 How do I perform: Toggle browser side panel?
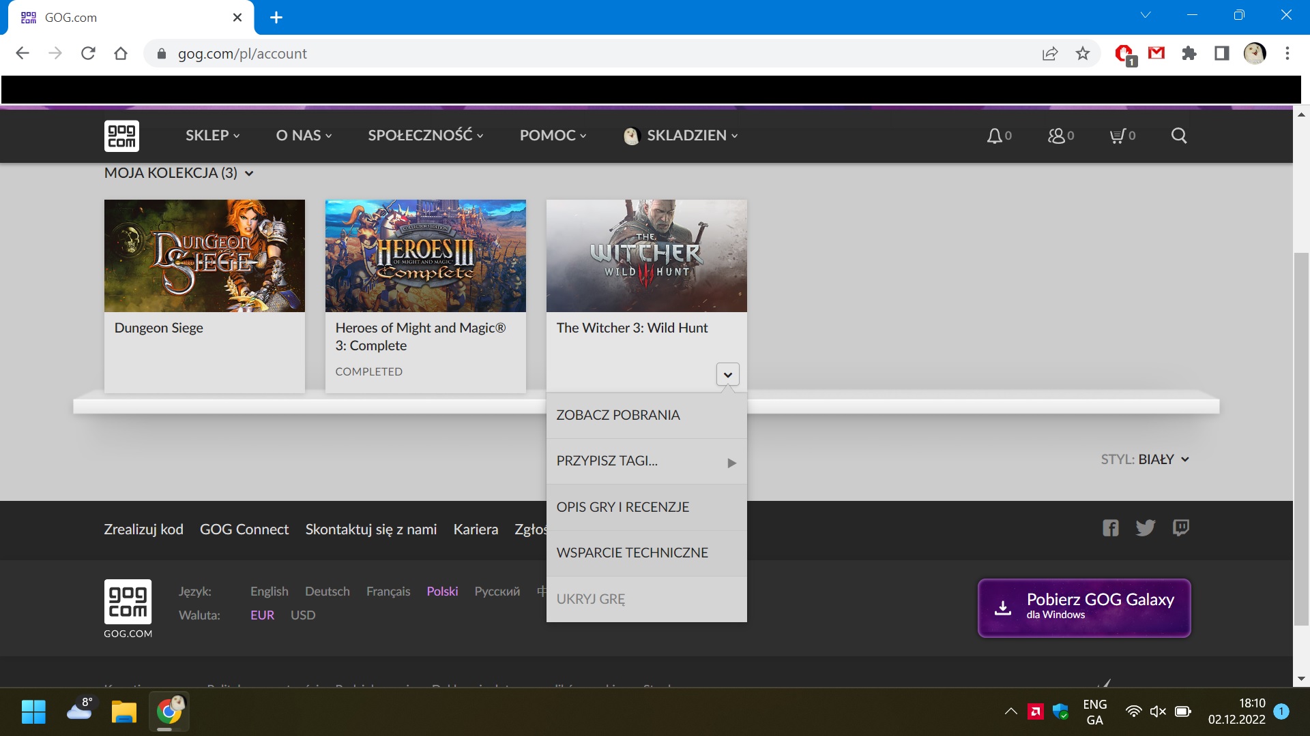1222,53
